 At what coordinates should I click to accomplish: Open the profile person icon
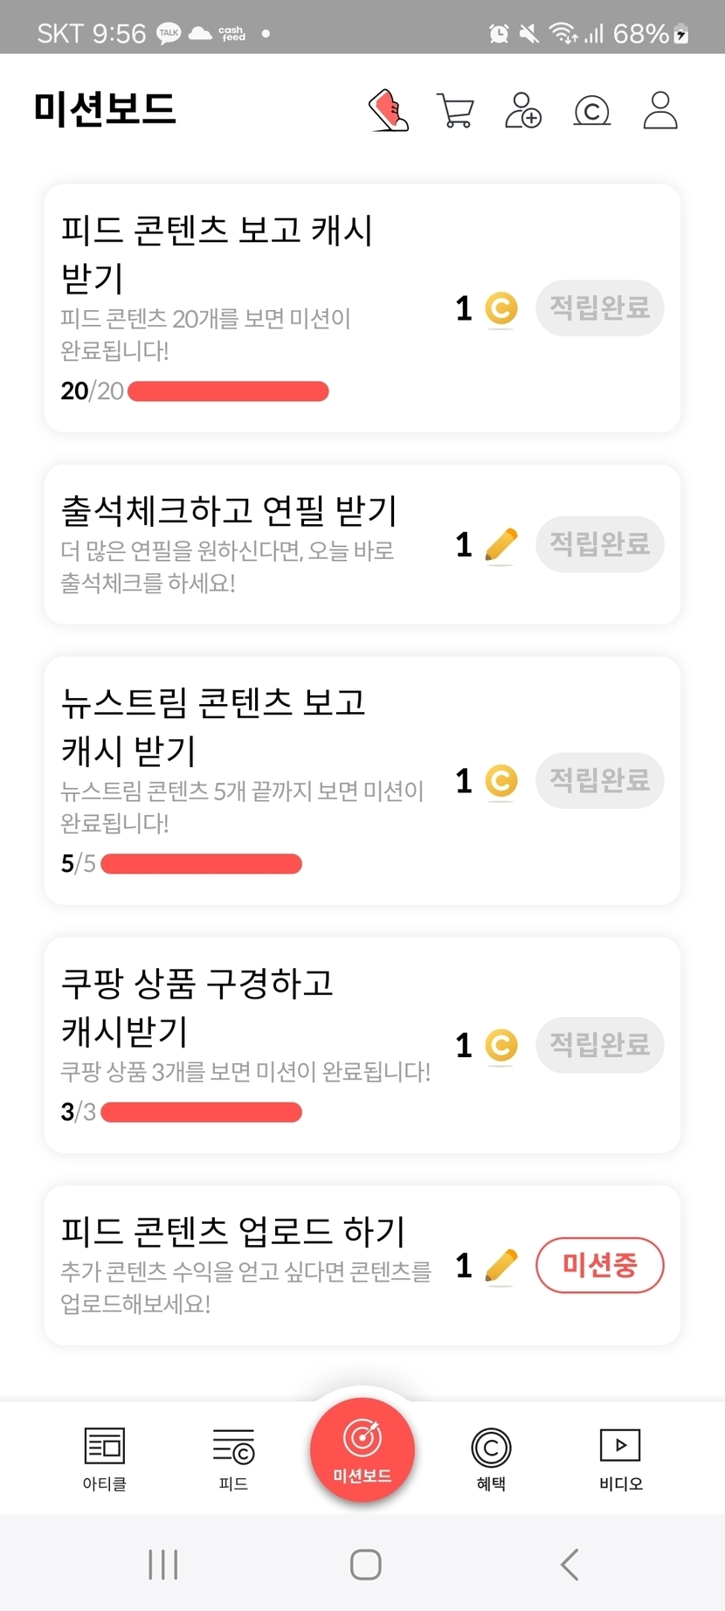click(x=660, y=111)
